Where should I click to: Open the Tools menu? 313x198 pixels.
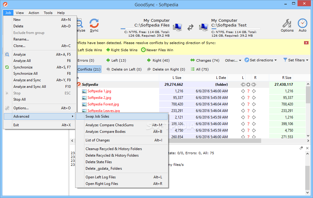coord(48,13)
